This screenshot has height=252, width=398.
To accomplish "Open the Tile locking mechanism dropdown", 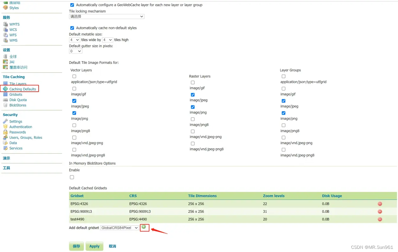I will 107,16.
